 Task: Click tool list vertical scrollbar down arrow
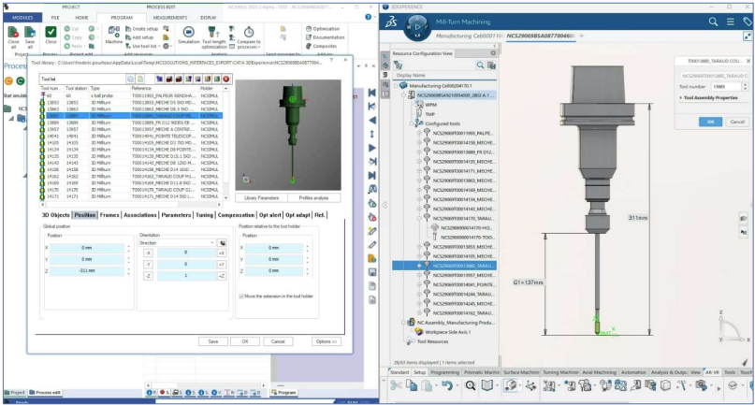click(225, 197)
